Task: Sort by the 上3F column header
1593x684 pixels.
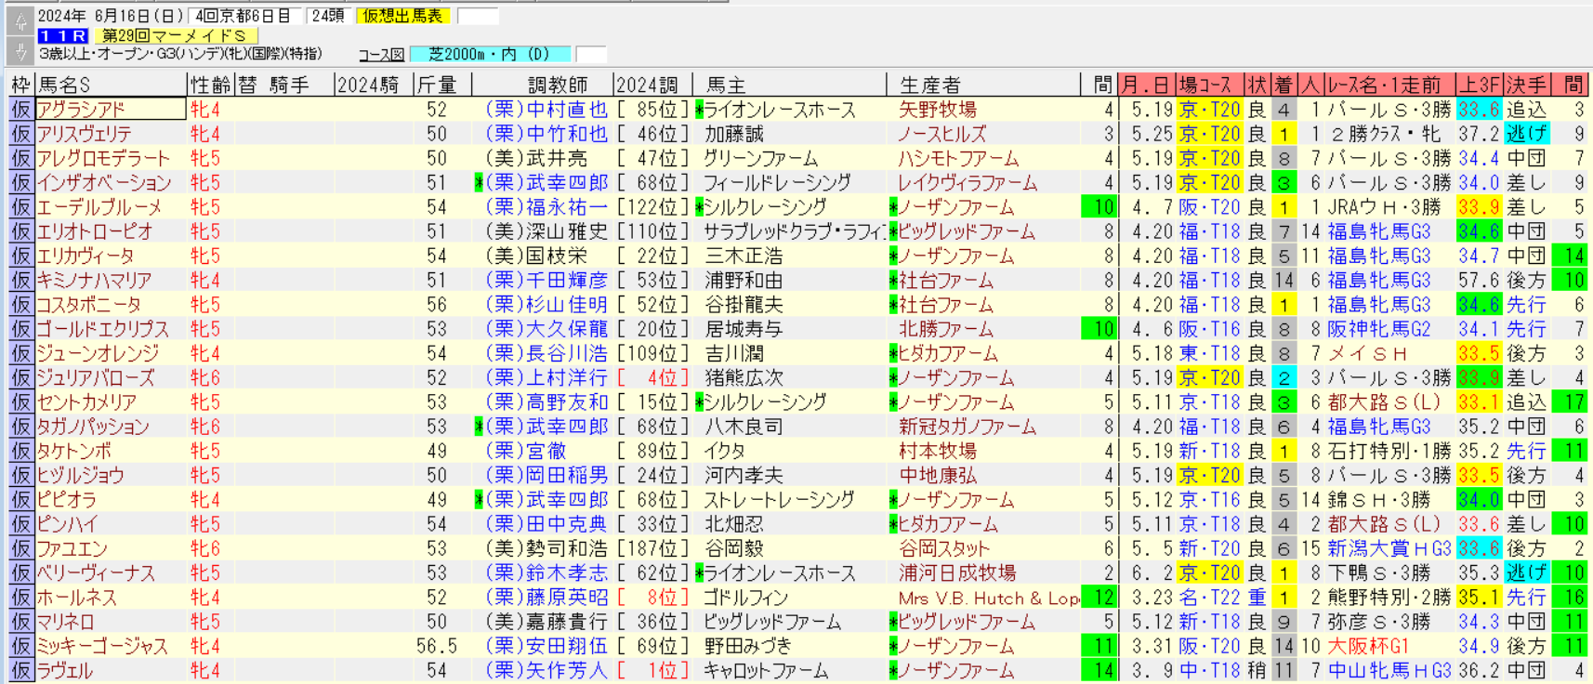Action: 1479,85
